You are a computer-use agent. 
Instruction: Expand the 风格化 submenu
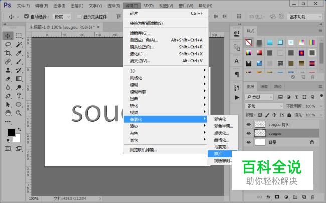pos(166,78)
